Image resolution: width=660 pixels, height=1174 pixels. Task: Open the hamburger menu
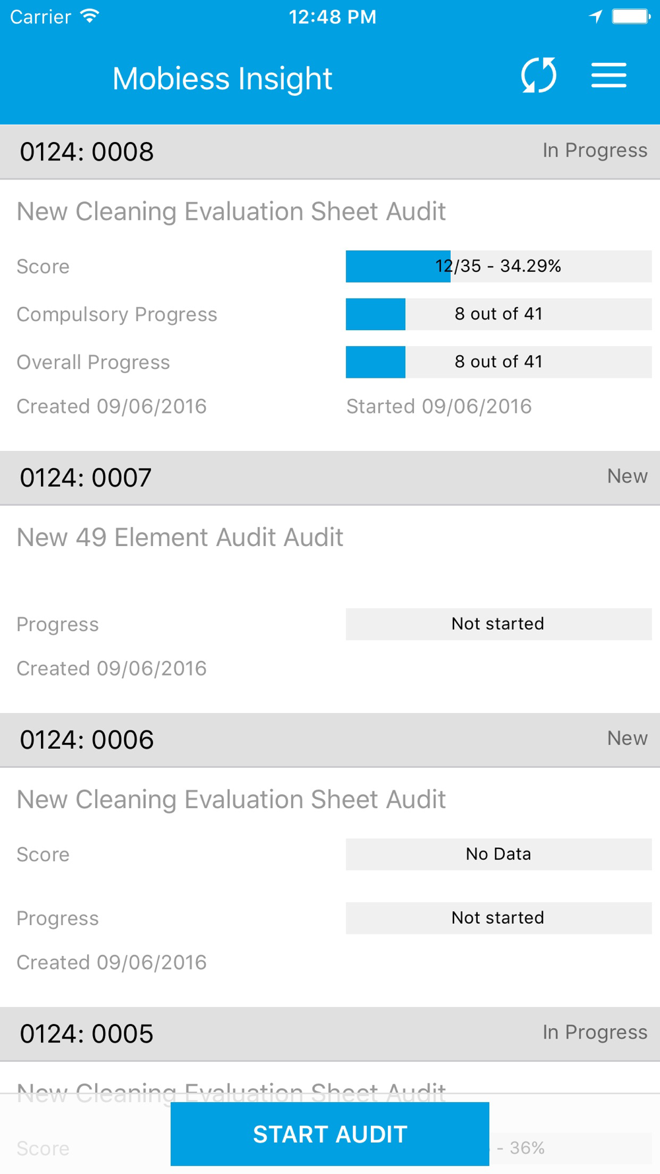click(x=609, y=75)
